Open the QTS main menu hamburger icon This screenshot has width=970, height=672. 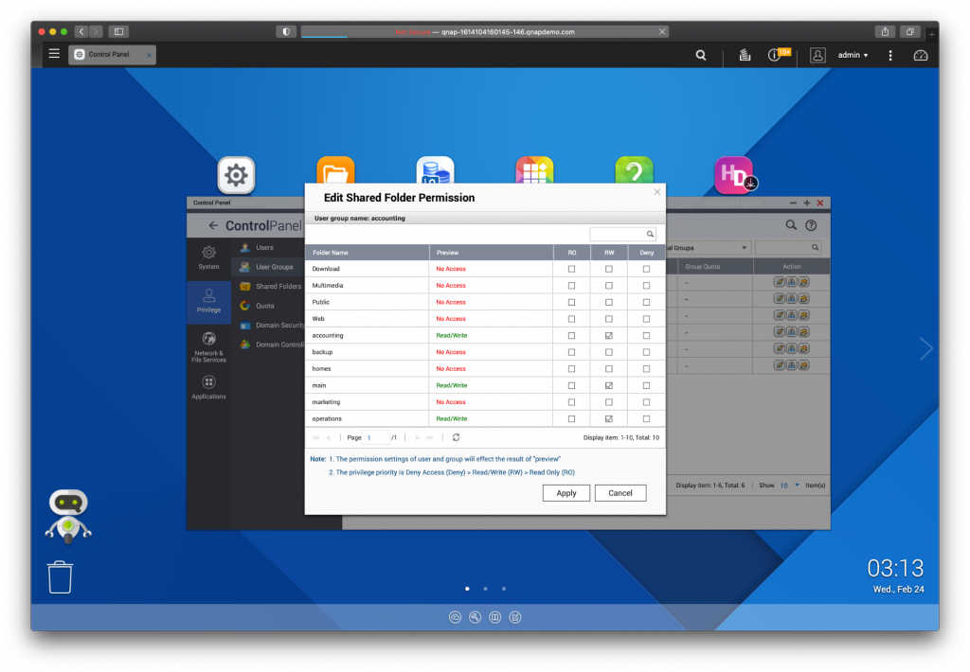[x=54, y=54]
